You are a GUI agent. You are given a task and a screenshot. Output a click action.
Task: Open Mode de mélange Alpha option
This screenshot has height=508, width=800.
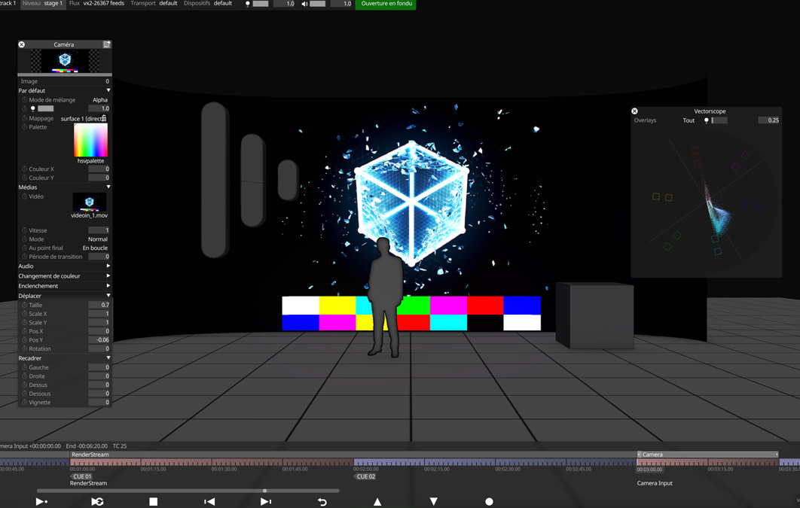coord(99,99)
